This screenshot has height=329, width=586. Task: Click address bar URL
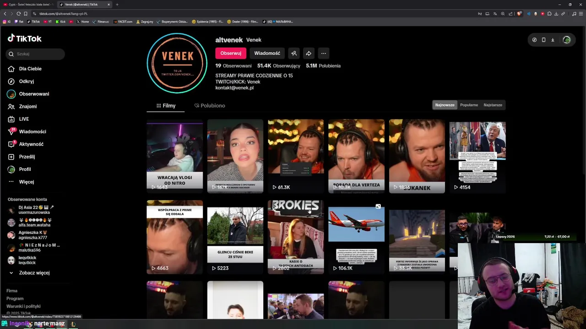[x=63, y=14]
